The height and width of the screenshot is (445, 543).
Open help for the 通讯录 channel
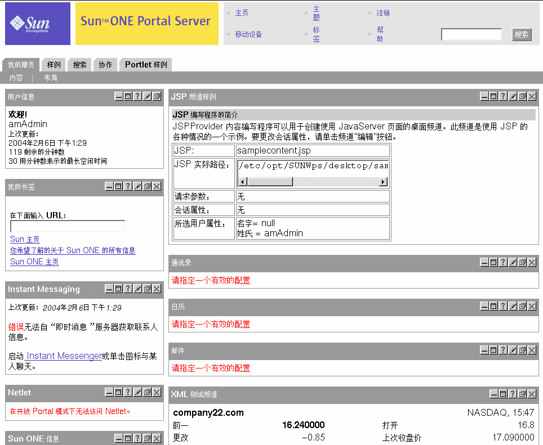pyautogui.click(x=503, y=262)
